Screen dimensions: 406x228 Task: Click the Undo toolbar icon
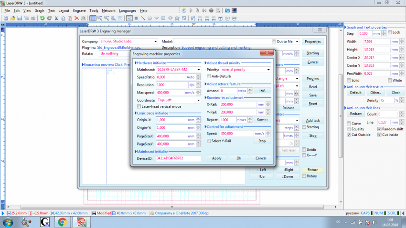pos(43,18)
